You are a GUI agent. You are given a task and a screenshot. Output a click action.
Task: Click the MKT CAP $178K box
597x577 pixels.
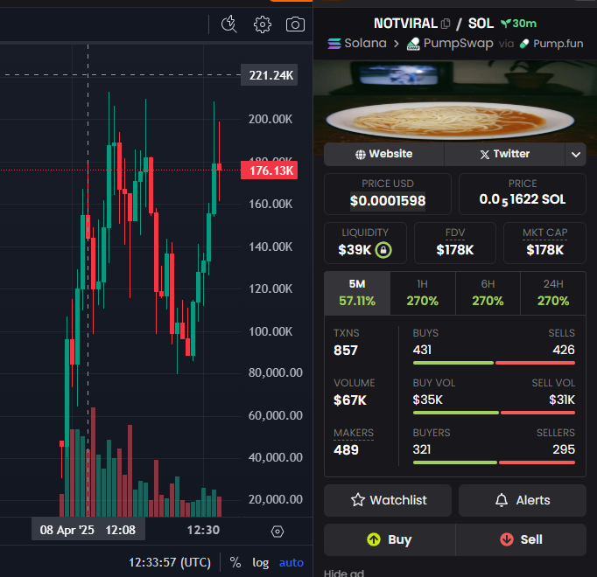[544, 243]
